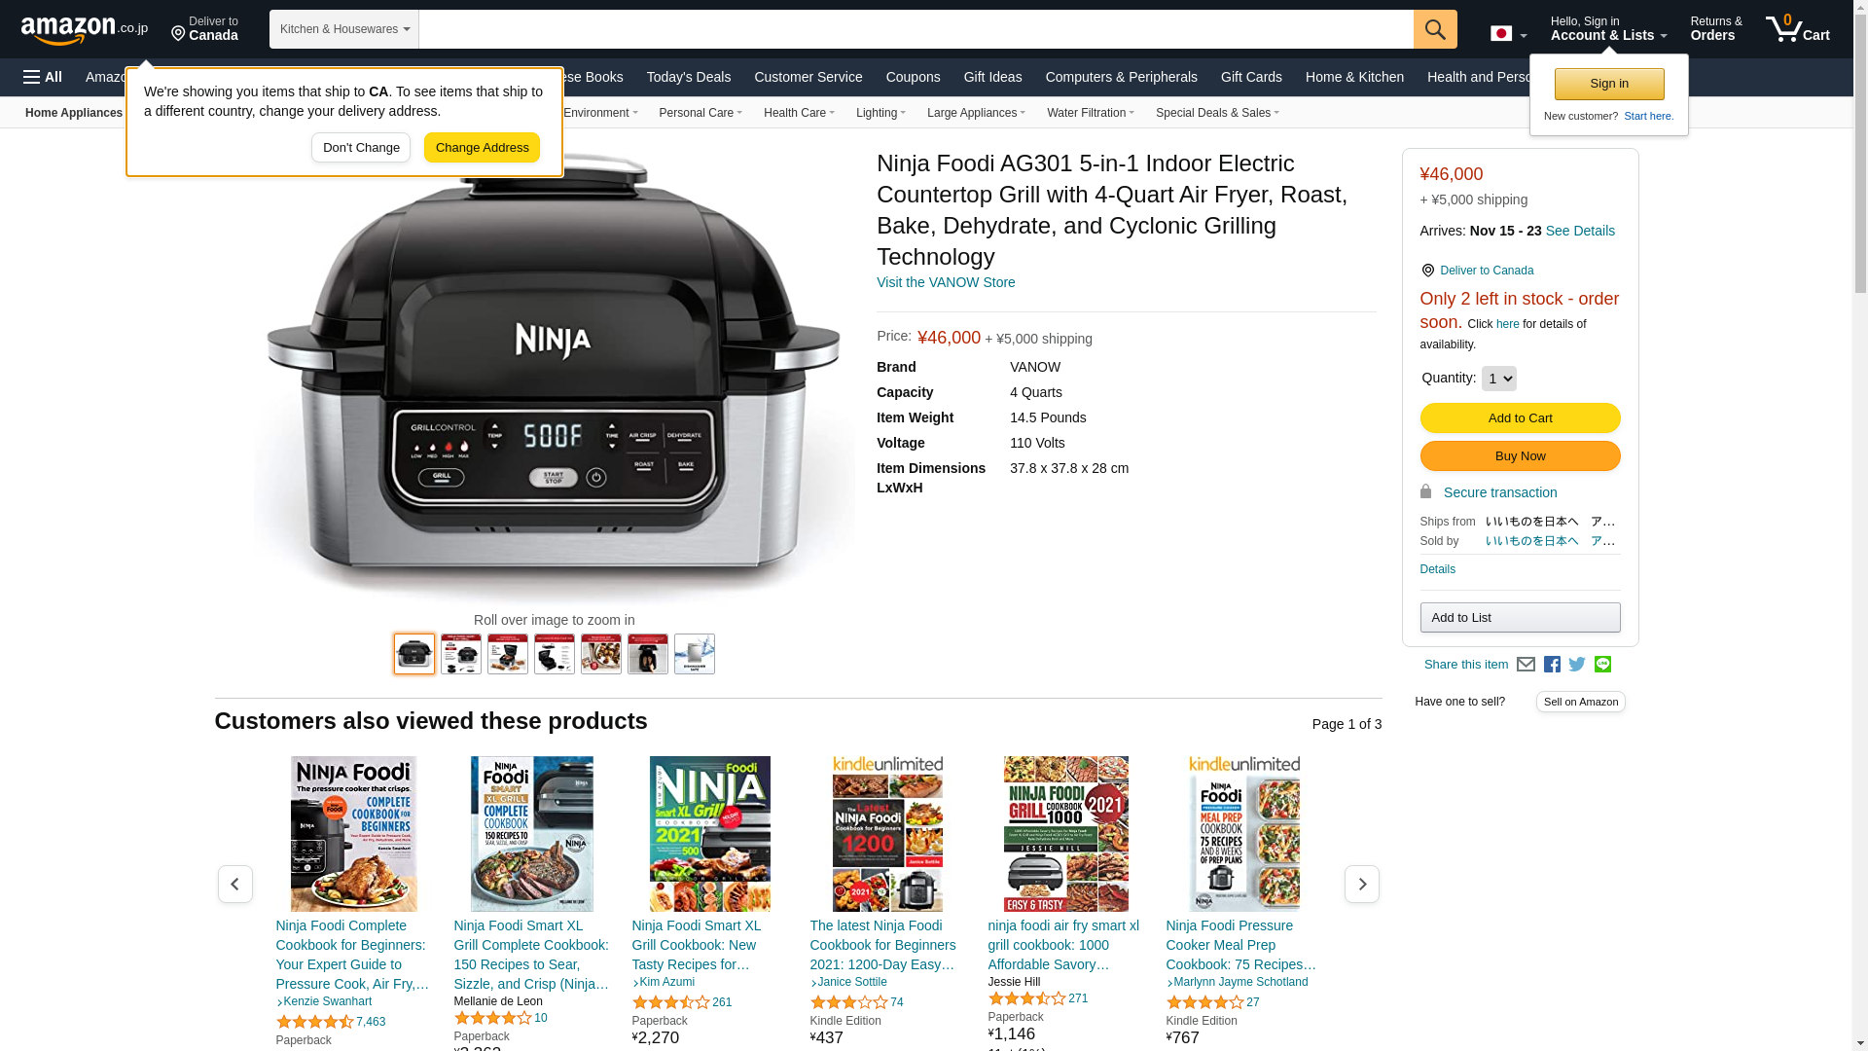Image resolution: width=1868 pixels, height=1051 pixels.
Task: Show next page of viewed products
Action: (x=1361, y=885)
